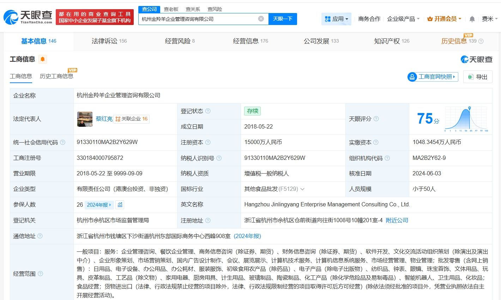Click the question mark icon beside 实缴资本

(376, 142)
